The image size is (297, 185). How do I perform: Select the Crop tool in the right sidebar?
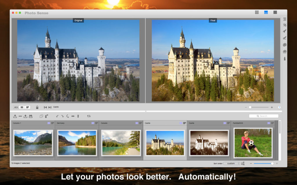[285, 25]
